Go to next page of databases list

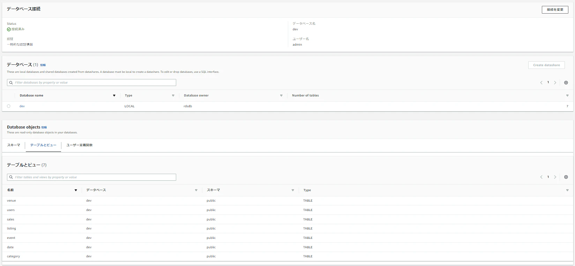pos(555,83)
